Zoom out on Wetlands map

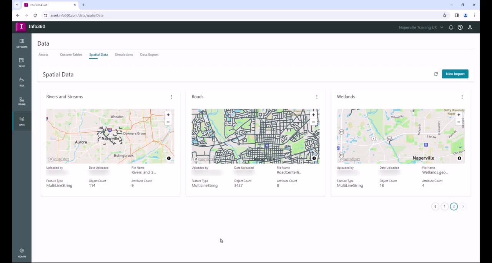(459, 122)
